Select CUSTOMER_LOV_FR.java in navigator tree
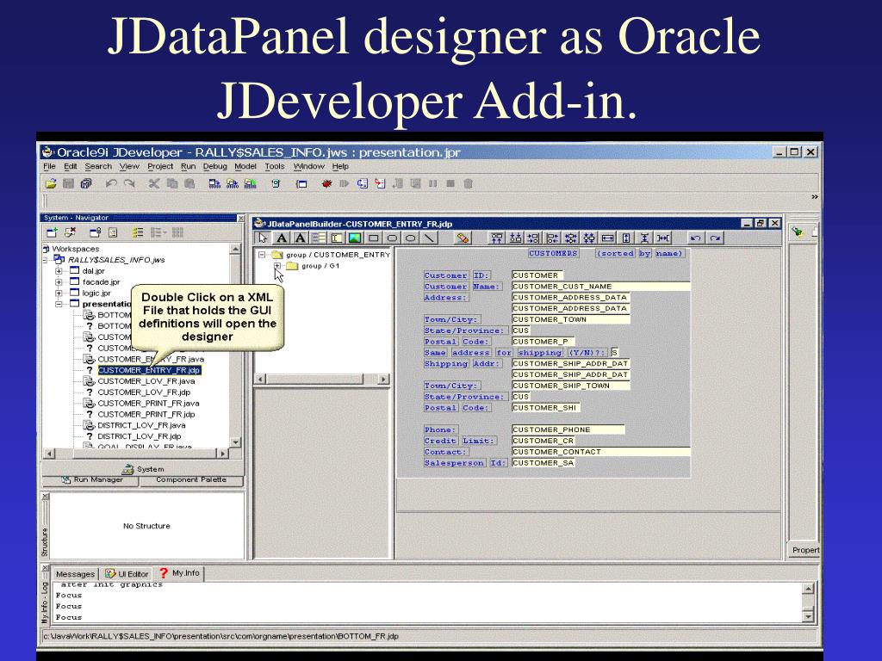The width and height of the screenshot is (882, 661). point(146,381)
